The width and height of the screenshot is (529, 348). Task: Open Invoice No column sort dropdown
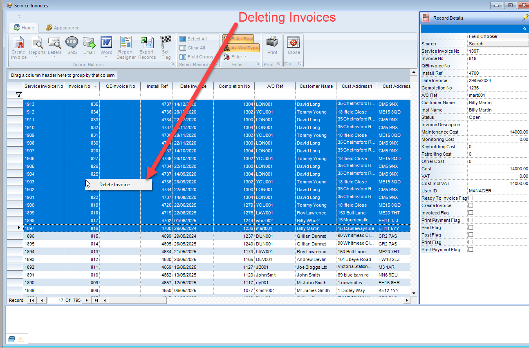point(95,87)
